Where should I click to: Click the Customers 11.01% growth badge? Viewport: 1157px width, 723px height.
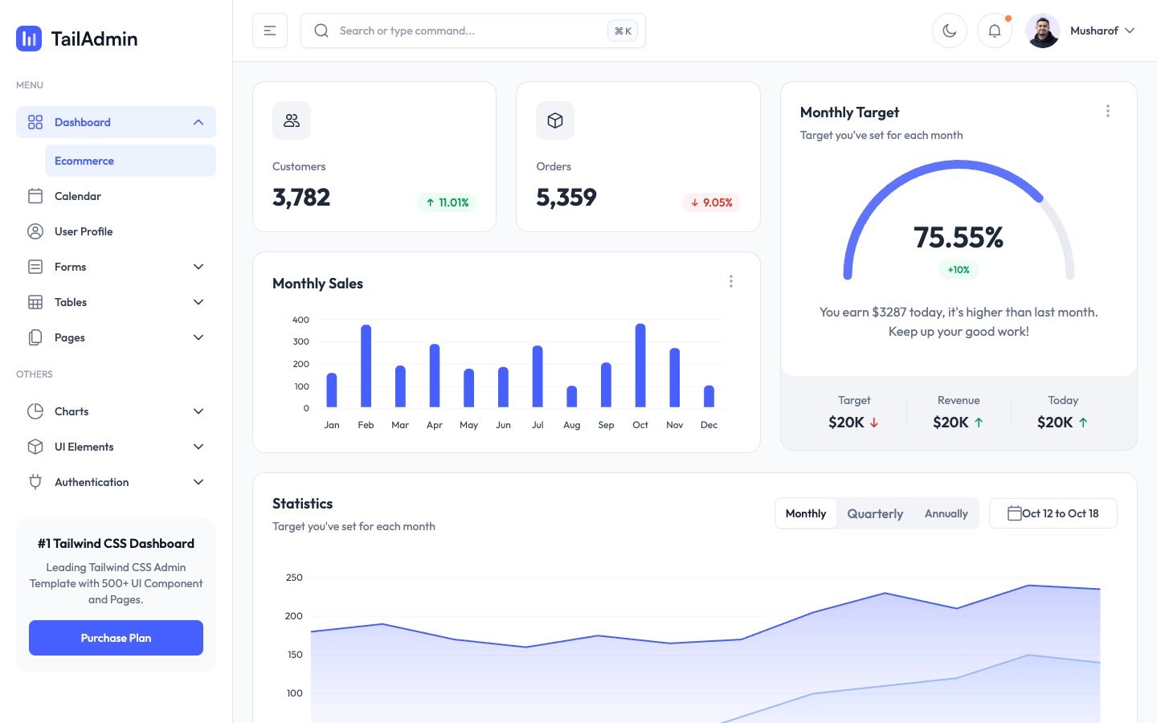click(x=447, y=202)
